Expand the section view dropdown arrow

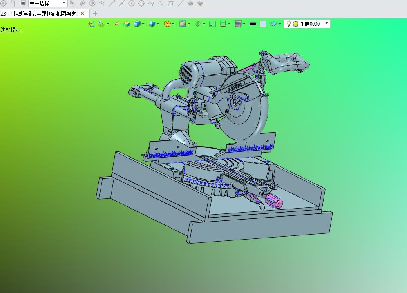[188, 24]
